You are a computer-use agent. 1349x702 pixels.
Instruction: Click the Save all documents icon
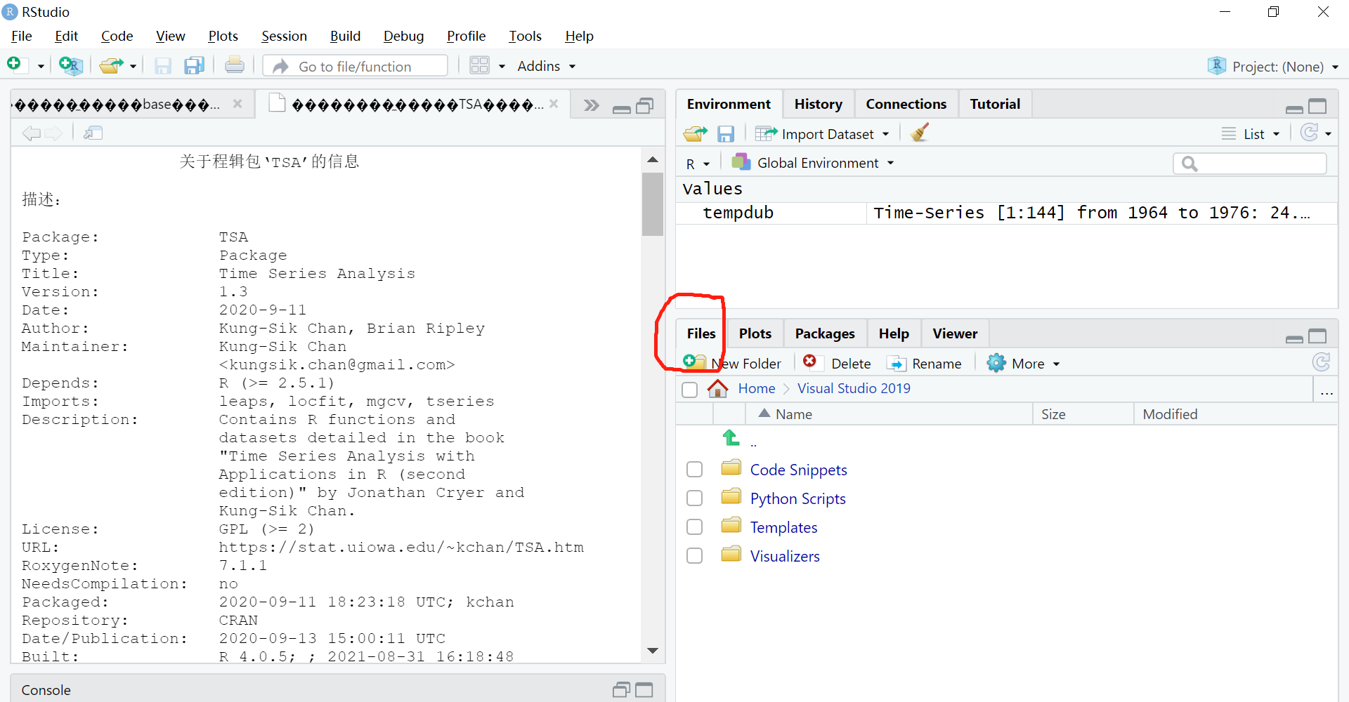[x=194, y=66]
